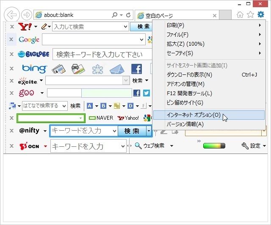Click the browser Back arrow button
Image resolution: width=271 pixels, height=225 pixels.
click(x=12, y=15)
